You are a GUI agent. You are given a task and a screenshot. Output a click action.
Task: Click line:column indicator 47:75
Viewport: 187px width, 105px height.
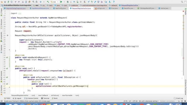[125, 101]
